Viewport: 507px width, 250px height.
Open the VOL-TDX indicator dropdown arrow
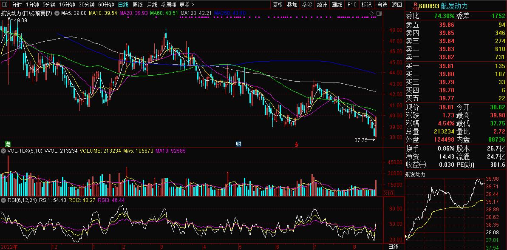[x=4, y=151]
